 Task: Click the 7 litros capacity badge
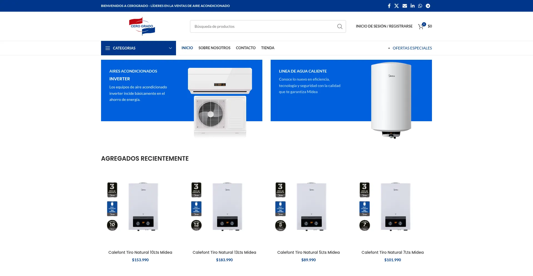[x=364, y=225]
